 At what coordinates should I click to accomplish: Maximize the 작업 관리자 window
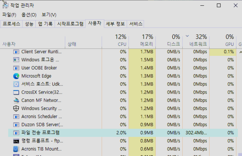pyautogui.click(x=219, y=5)
